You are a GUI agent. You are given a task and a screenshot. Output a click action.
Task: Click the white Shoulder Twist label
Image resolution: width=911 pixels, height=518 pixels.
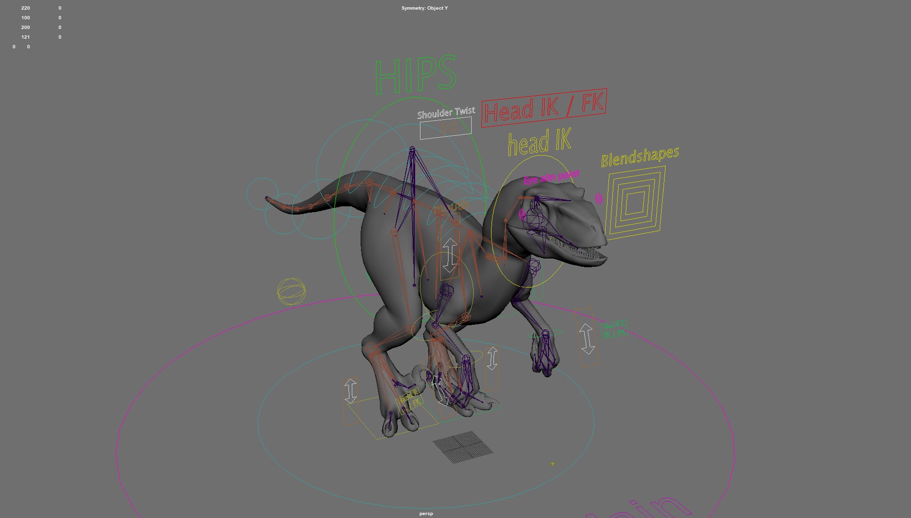(446, 113)
